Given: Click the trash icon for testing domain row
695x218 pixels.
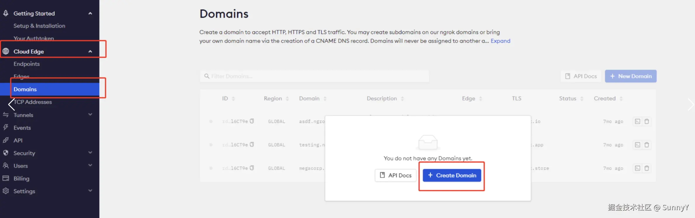Looking at the screenshot, I should tap(647, 145).
